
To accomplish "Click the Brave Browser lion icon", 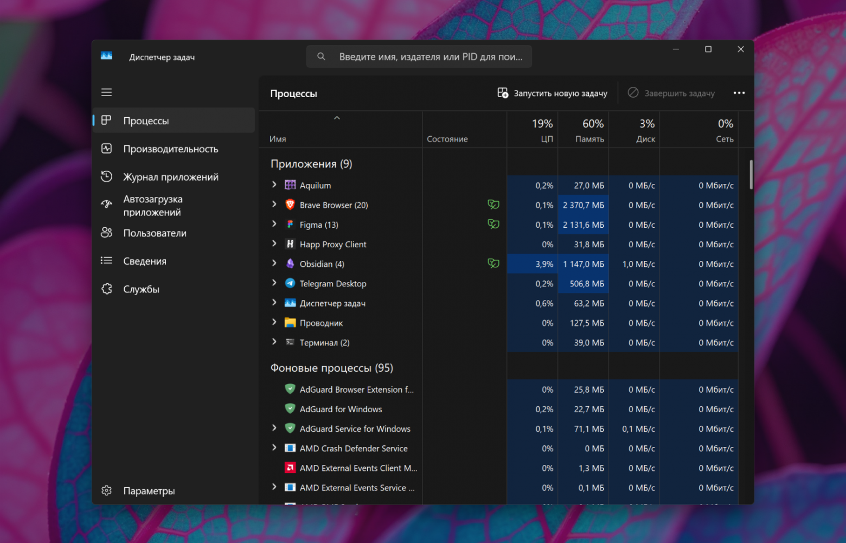I will tap(290, 205).
